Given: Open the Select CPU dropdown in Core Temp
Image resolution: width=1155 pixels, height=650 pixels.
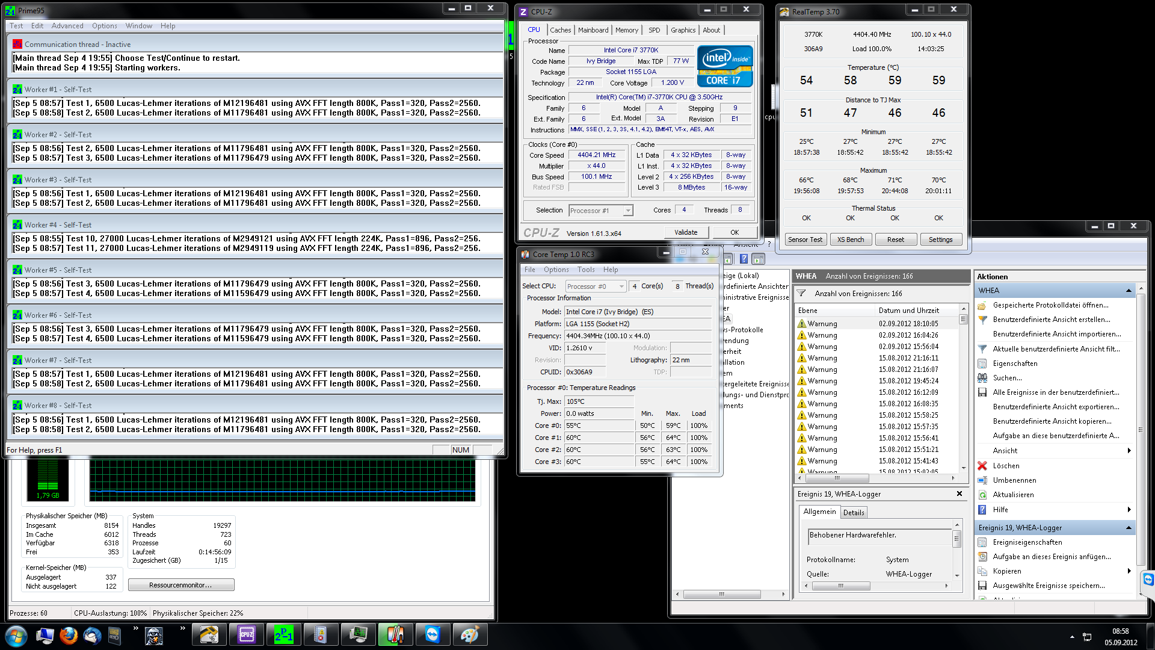Looking at the screenshot, I should click(x=621, y=286).
